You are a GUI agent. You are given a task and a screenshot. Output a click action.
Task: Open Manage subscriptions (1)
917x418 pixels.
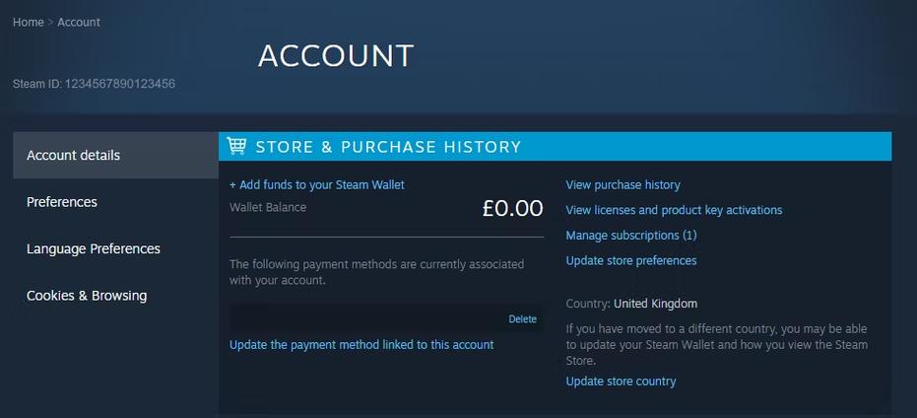coord(631,236)
